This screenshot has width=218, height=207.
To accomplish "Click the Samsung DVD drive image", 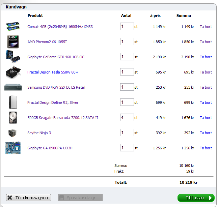I will tap(13, 87).
